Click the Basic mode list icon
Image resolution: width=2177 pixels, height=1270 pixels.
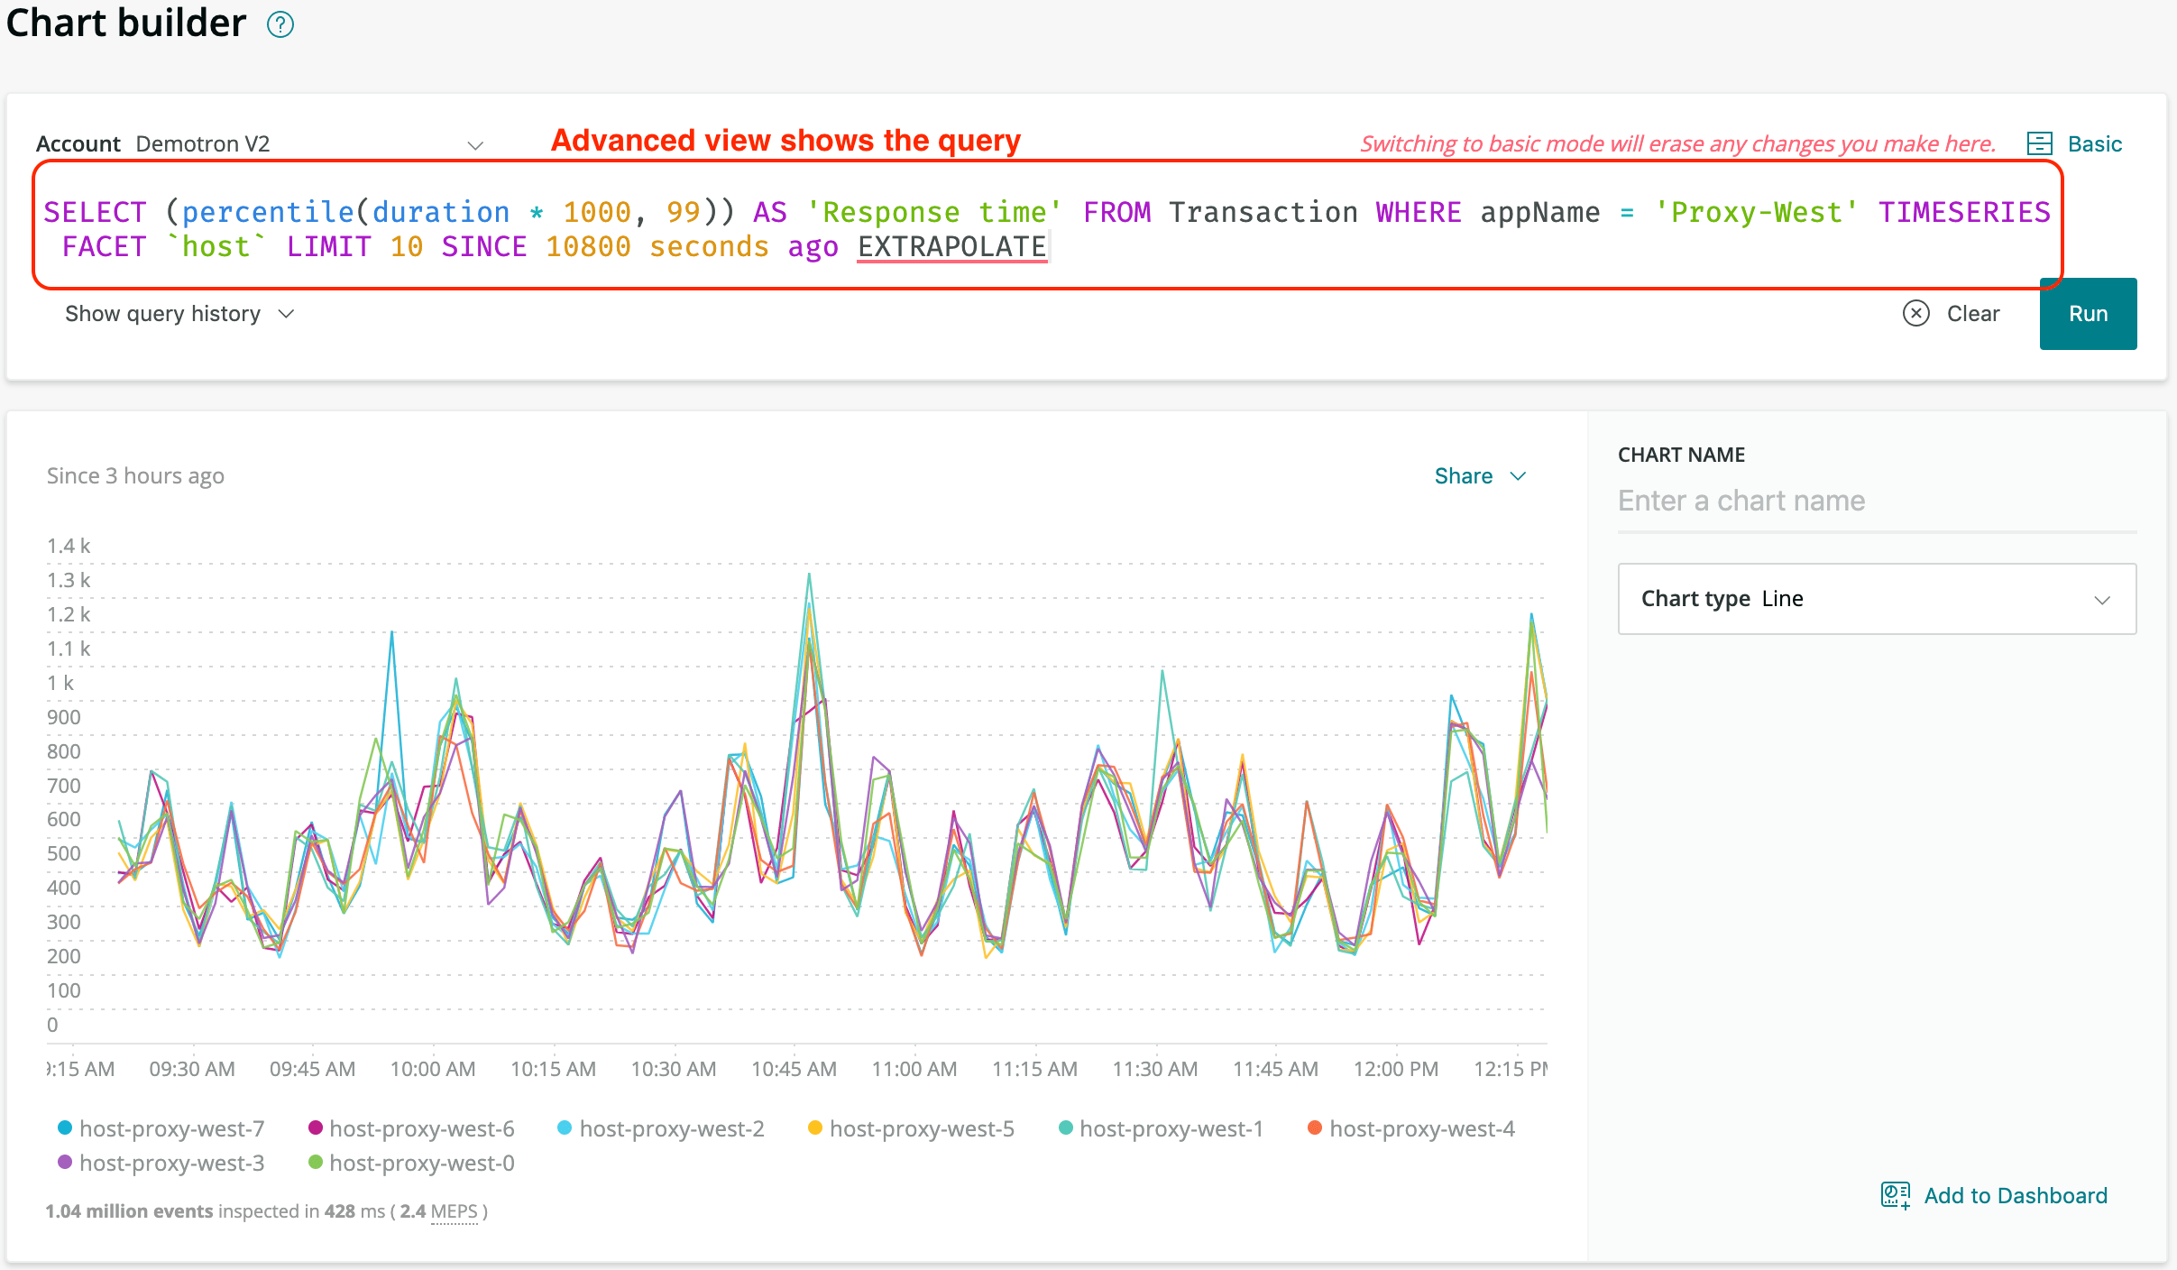point(2039,143)
